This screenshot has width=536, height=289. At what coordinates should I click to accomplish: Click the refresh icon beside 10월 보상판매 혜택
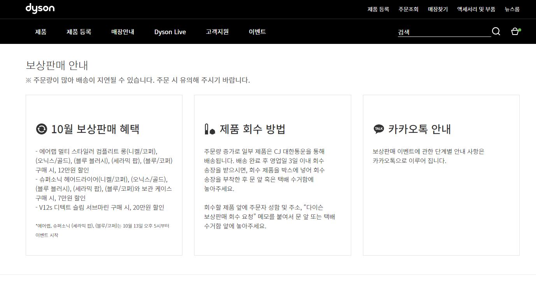pos(41,129)
